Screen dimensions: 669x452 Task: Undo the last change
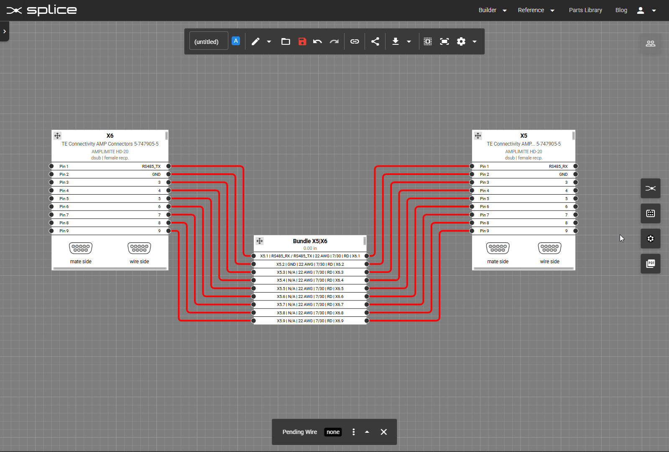tap(317, 41)
